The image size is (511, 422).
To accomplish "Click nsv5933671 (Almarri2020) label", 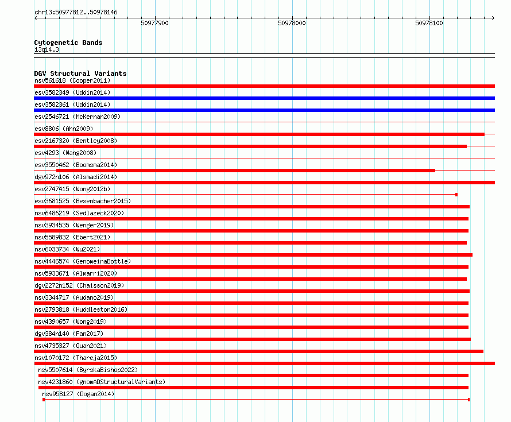I will click(76, 273).
